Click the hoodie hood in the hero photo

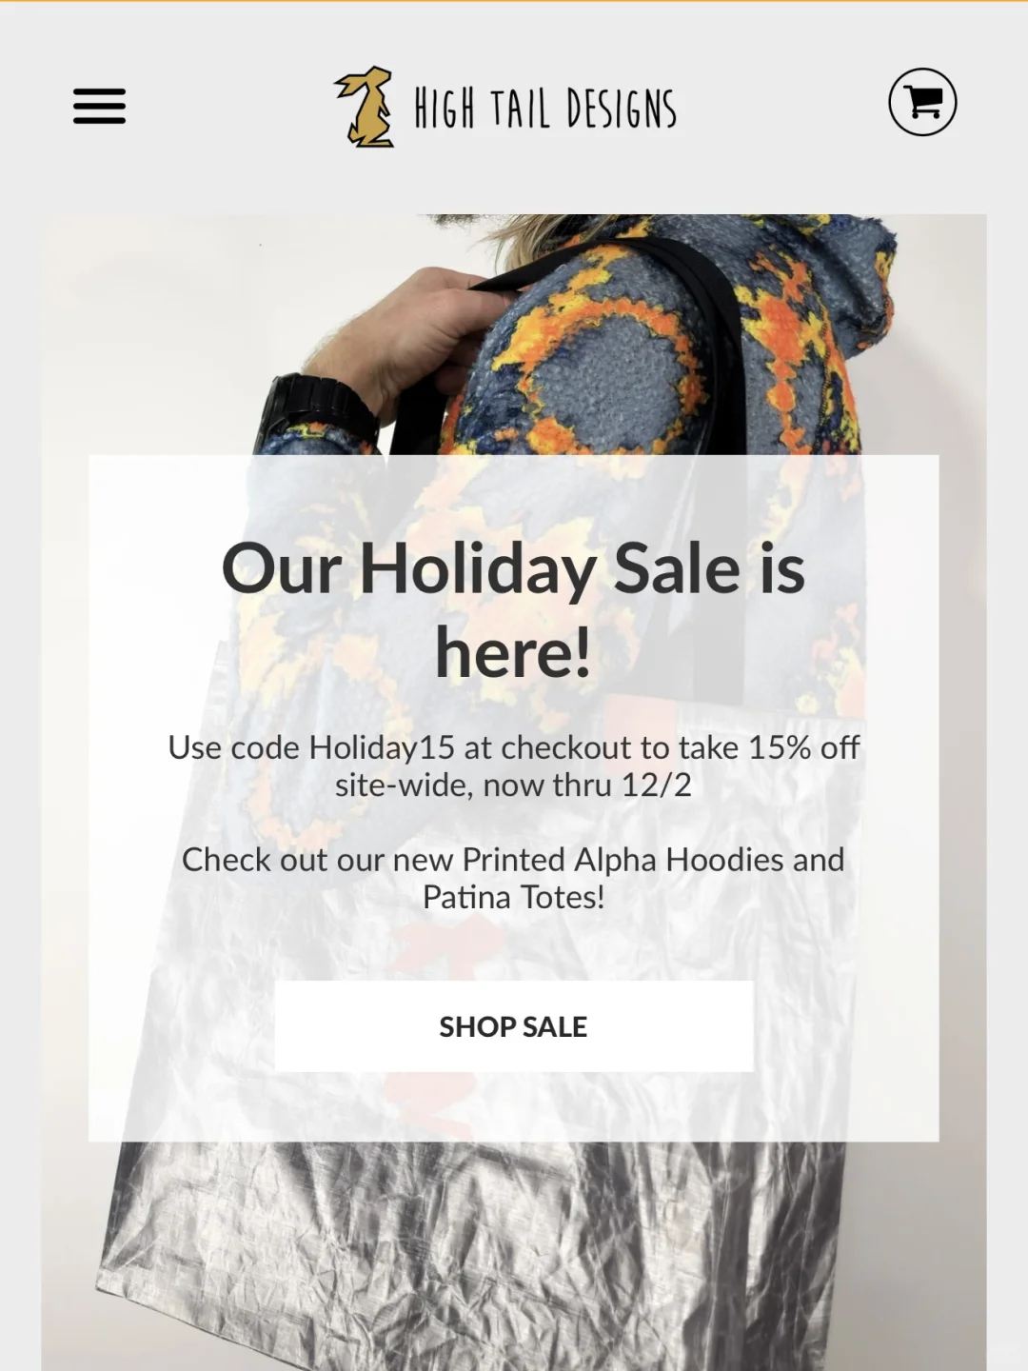click(838, 286)
